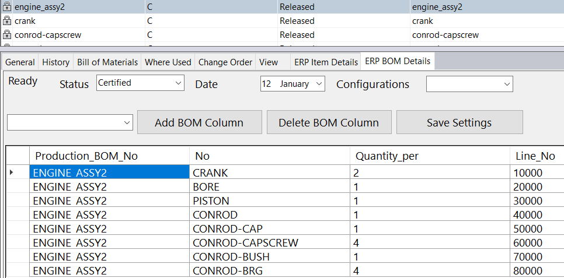The image size is (564, 278).
Task: Open the Bill of Materials tab
Action: click(x=107, y=62)
